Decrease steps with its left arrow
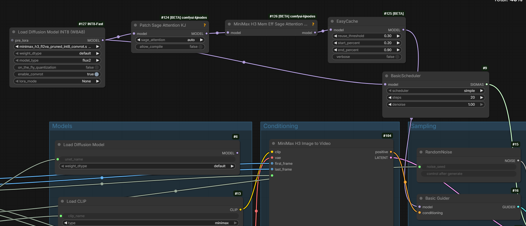The height and width of the screenshot is (226, 526). point(390,97)
